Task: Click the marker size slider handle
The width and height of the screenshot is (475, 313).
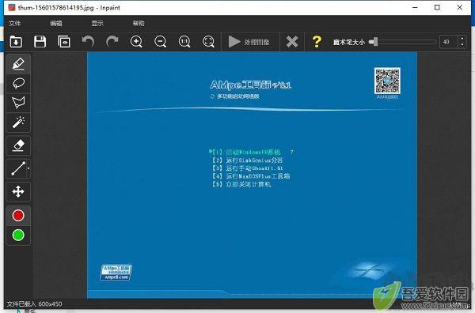Action: tap(375, 42)
